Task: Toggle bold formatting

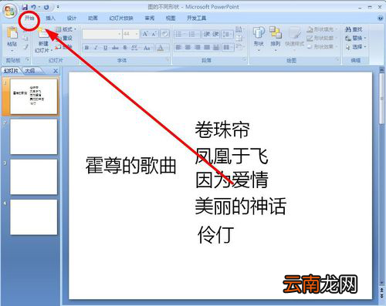Action: pyautogui.click(x=86, y=48)
